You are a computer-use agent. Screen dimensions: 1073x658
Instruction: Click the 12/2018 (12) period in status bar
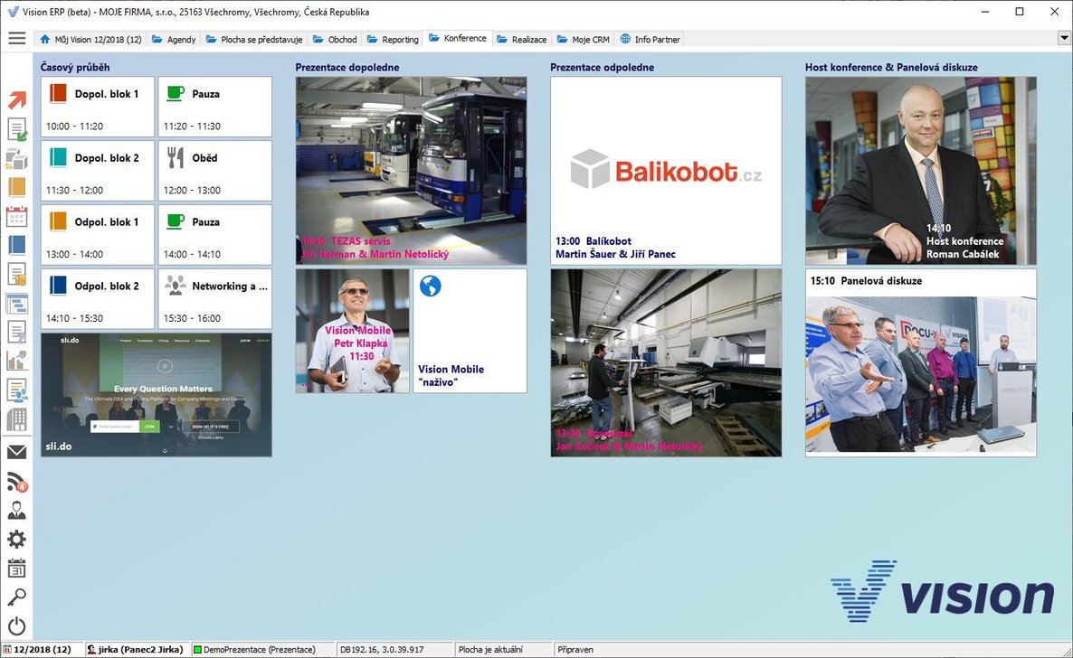43,649
